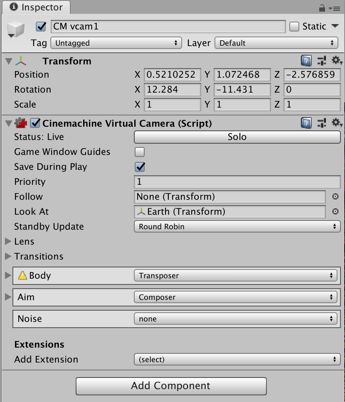Click the Priority input field
The height and width of the screenshot is (402, 345).
[237, 182]
